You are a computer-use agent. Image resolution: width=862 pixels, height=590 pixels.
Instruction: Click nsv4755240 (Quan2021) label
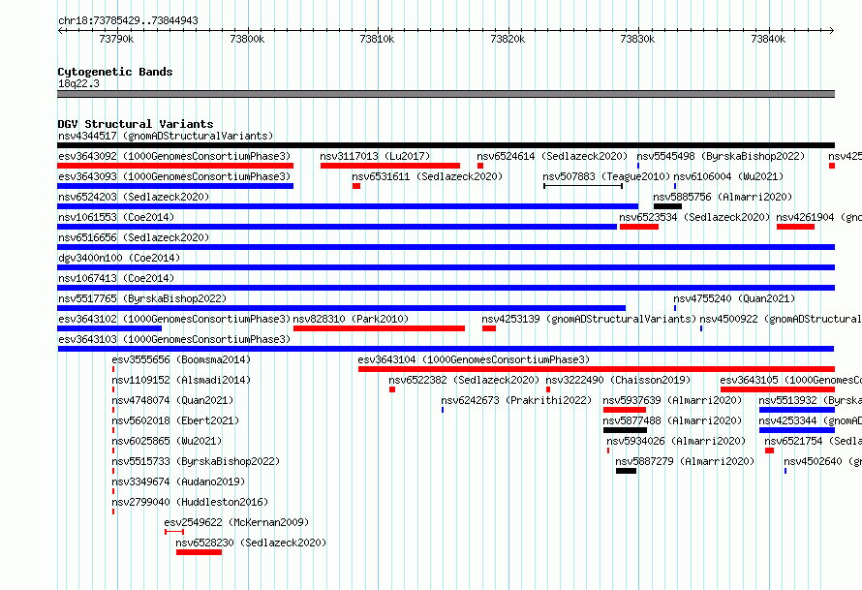pos(734,298)
